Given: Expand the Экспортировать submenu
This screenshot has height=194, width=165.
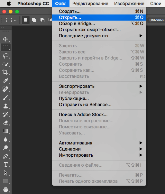Looking at the screenshot, I should tap(99, 86).
